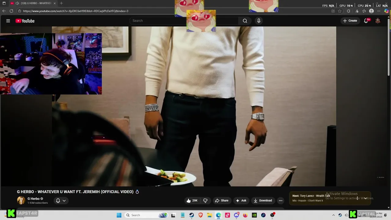
Task: Open Task View on the taskbar
Action: pos(173,215)
